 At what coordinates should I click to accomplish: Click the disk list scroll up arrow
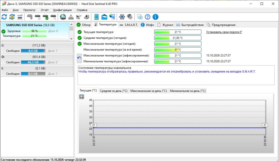click(71, 24)
